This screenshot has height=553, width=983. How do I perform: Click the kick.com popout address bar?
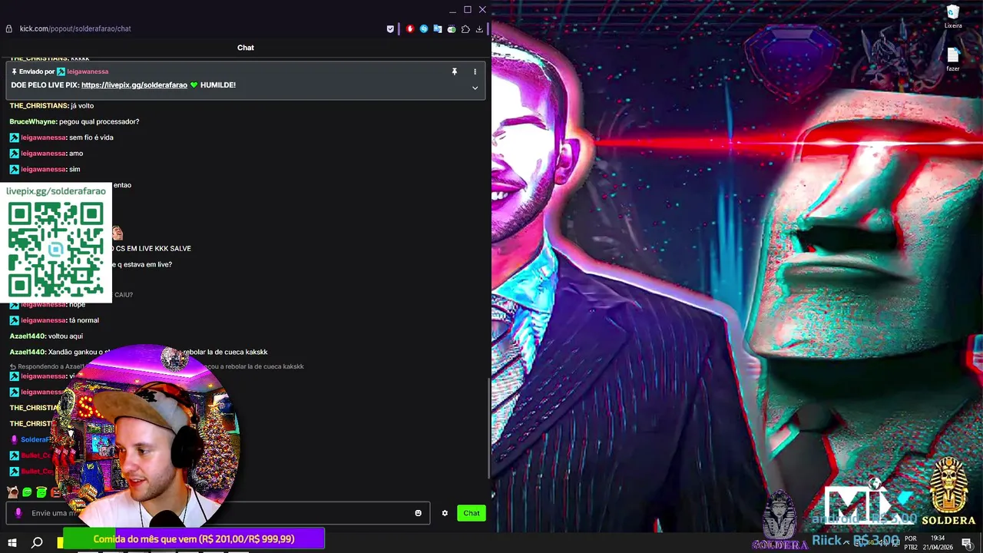tap(75, 28)
